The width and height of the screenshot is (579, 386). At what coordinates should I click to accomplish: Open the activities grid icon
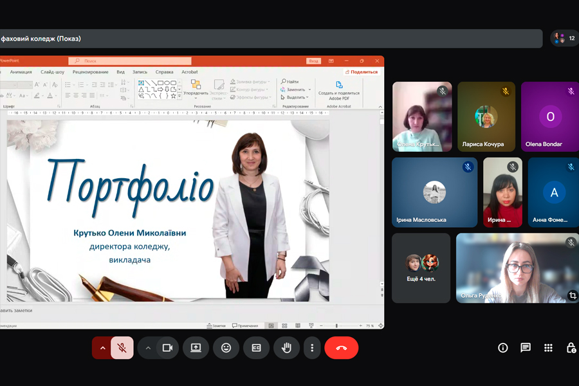tap(548, 348)
